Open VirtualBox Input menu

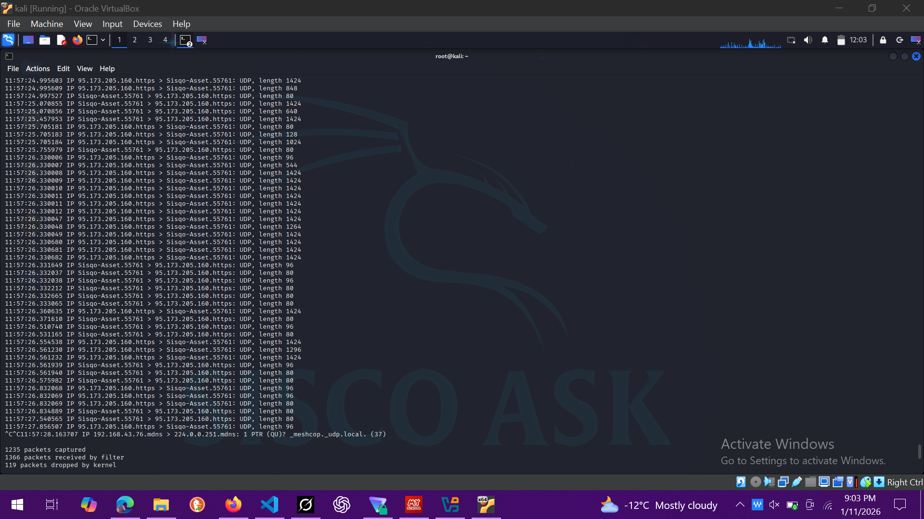tap(112, 24)
